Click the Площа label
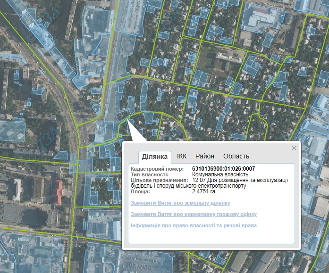 (x=140, y=191)
